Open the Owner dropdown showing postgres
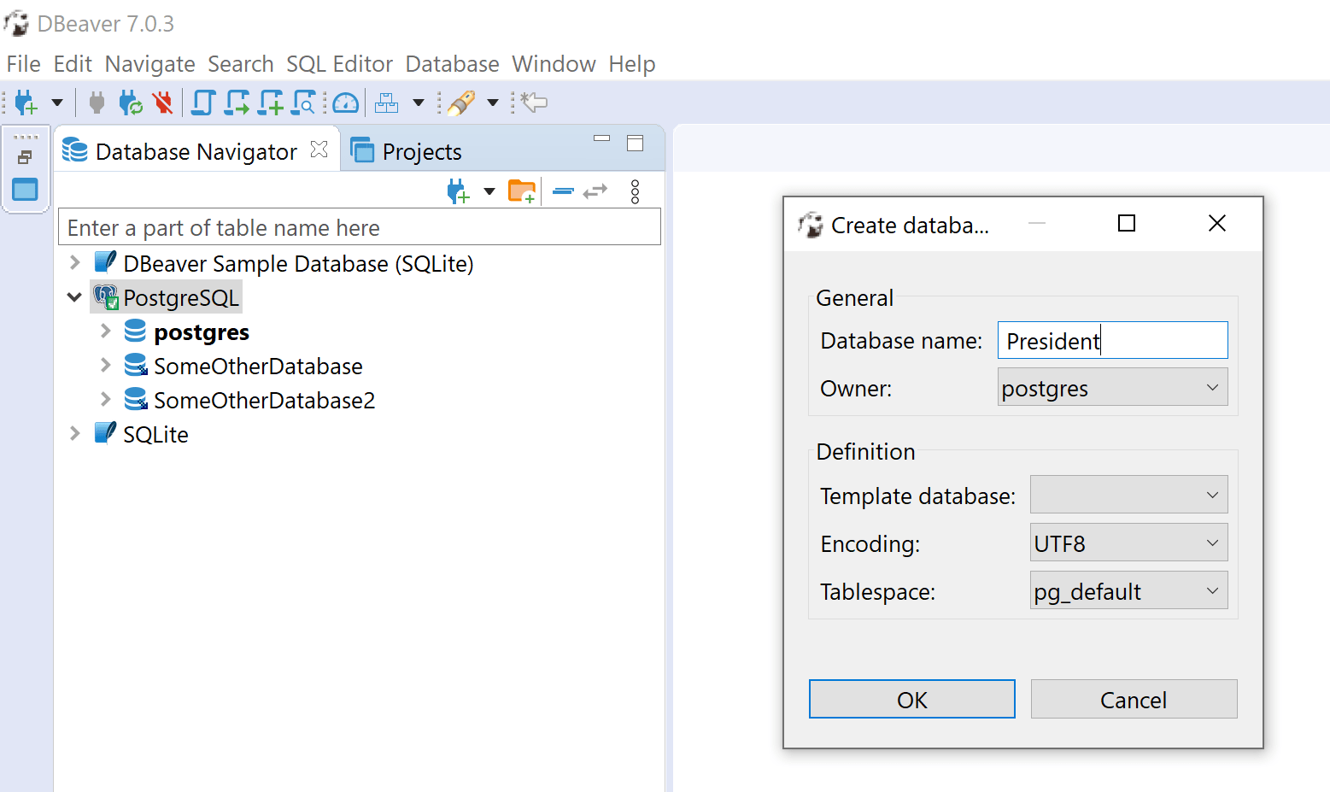The height and width of the screenshot is (792, 1330). pyautogui.click(x=1111, y=388)
